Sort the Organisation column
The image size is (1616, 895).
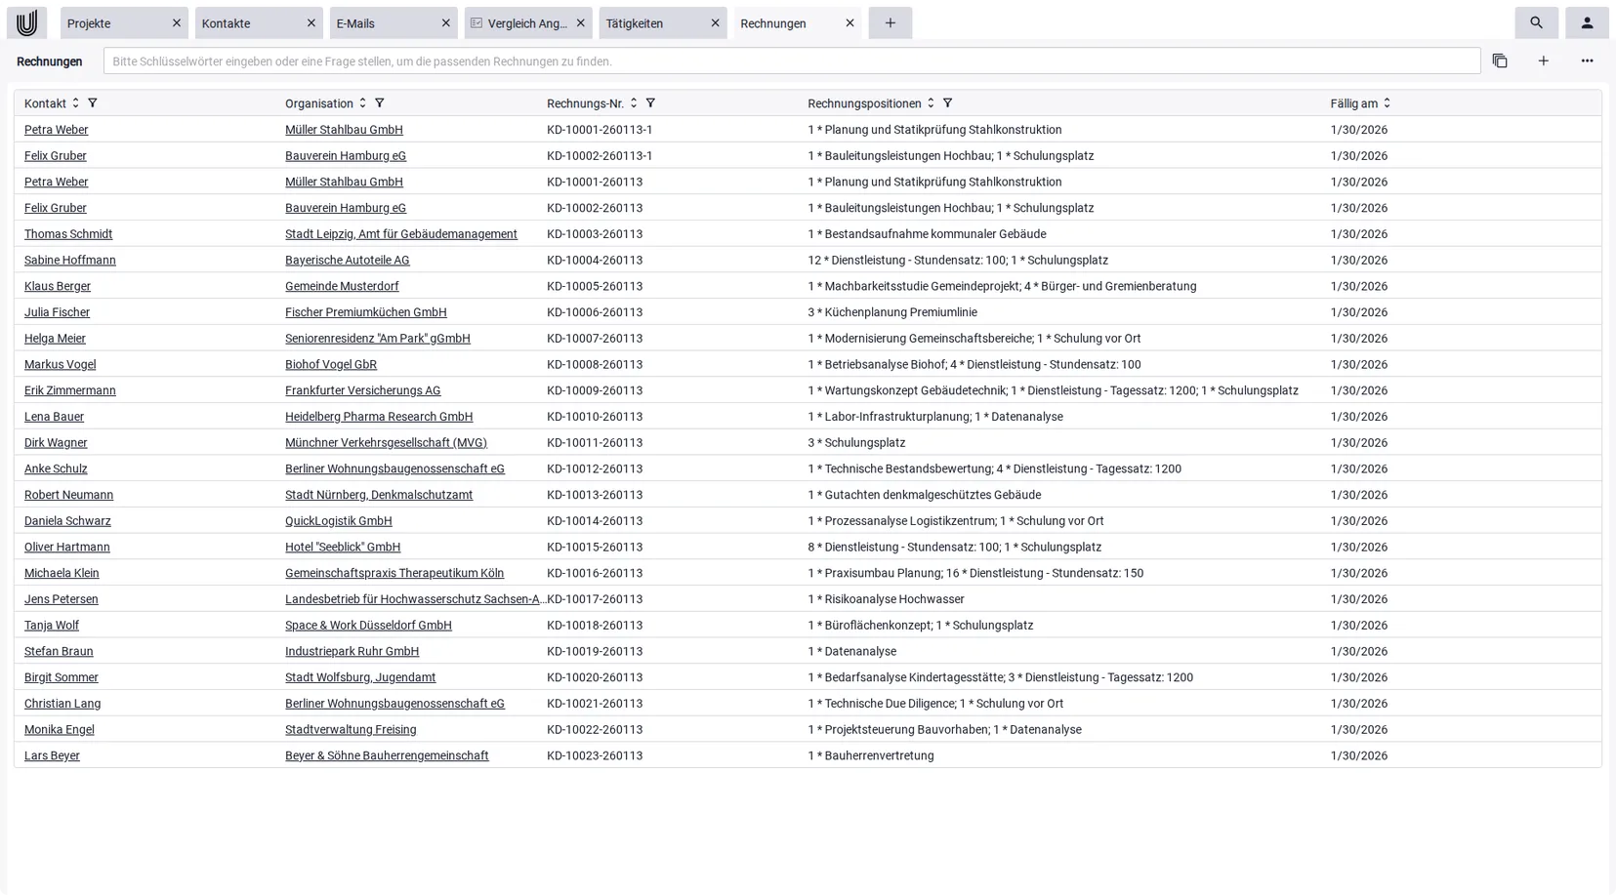tap(362, 102)
